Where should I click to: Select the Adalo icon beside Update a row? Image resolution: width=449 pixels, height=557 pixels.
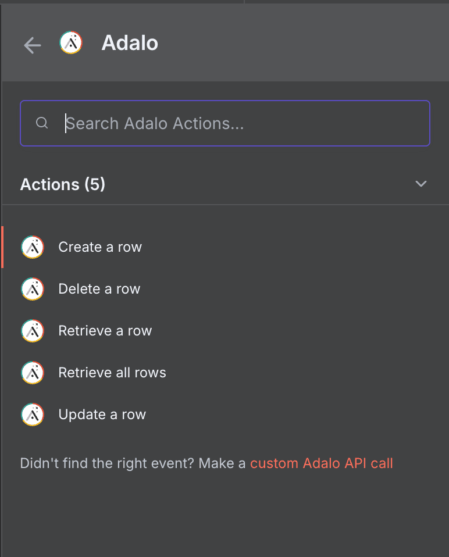[32, 414]
